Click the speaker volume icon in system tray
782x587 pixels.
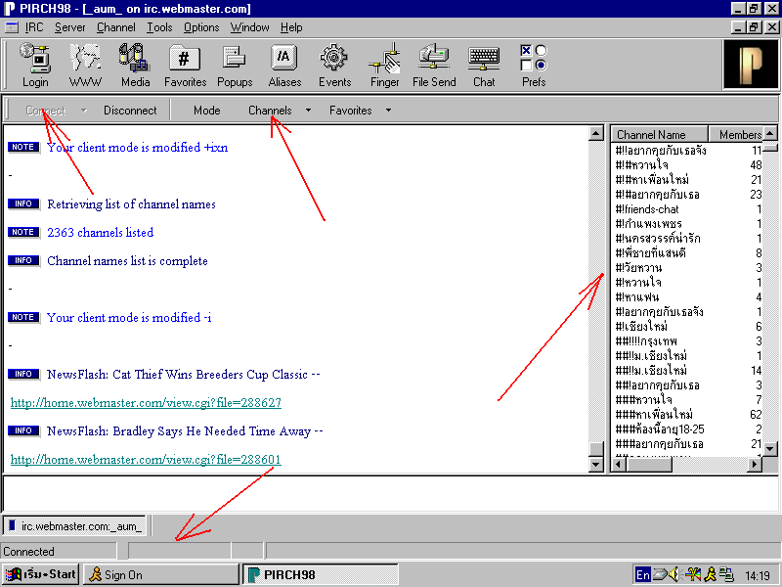(673, 574)
